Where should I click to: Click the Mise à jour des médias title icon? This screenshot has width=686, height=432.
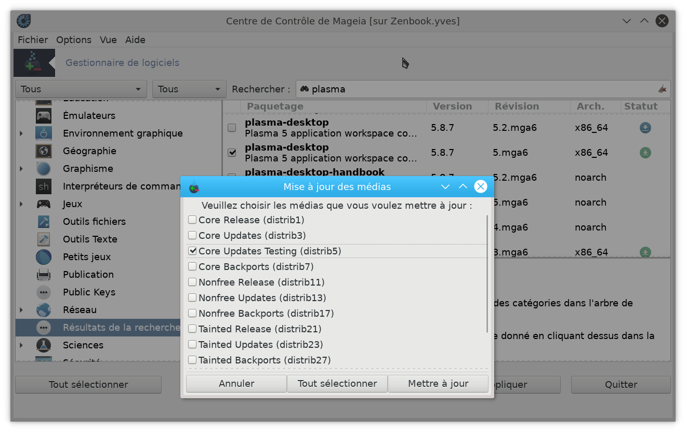[x=194, y=187]
